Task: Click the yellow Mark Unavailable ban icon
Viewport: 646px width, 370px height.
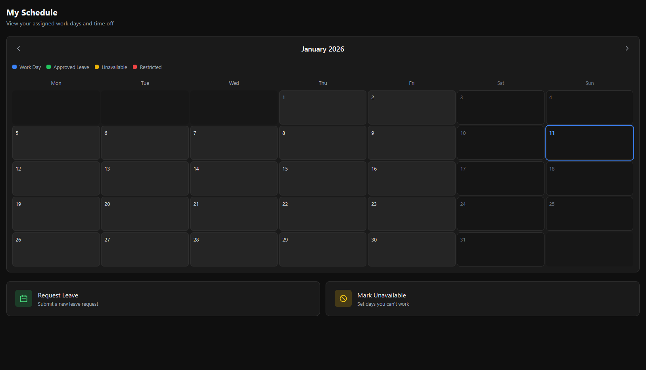Action: pos(343,299)
